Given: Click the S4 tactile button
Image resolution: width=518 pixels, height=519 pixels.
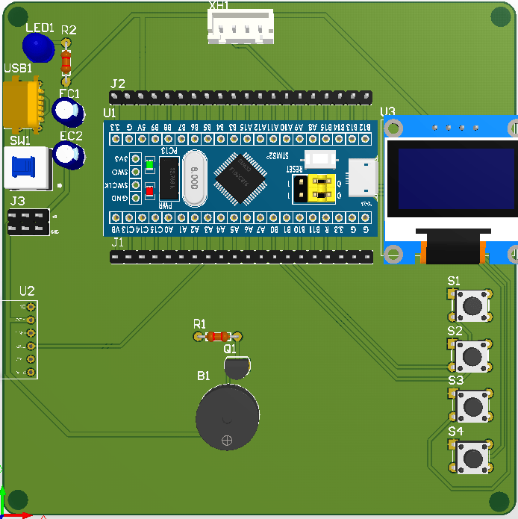Looking at the screenshot, I should (x=472, y=458).
